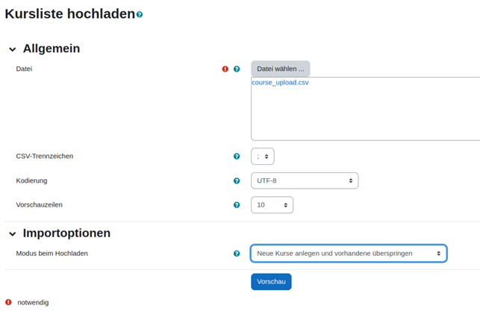
Task: Collapse the Allgemein section
Action: [13, 49]
